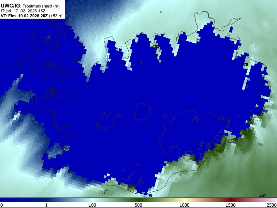Screen dimensions: 277x208
Task: Click the 1000 label on color scale
Action: 184,205
